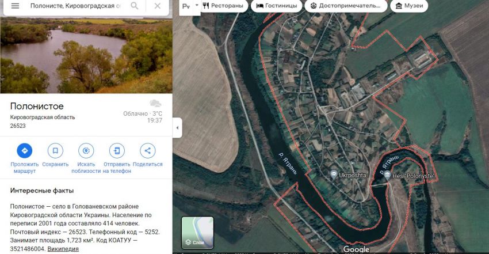Image resolution: width=489 pixels, height=254 pixels.
Task: Click into the search text field
Action: (x=75, y=6)
